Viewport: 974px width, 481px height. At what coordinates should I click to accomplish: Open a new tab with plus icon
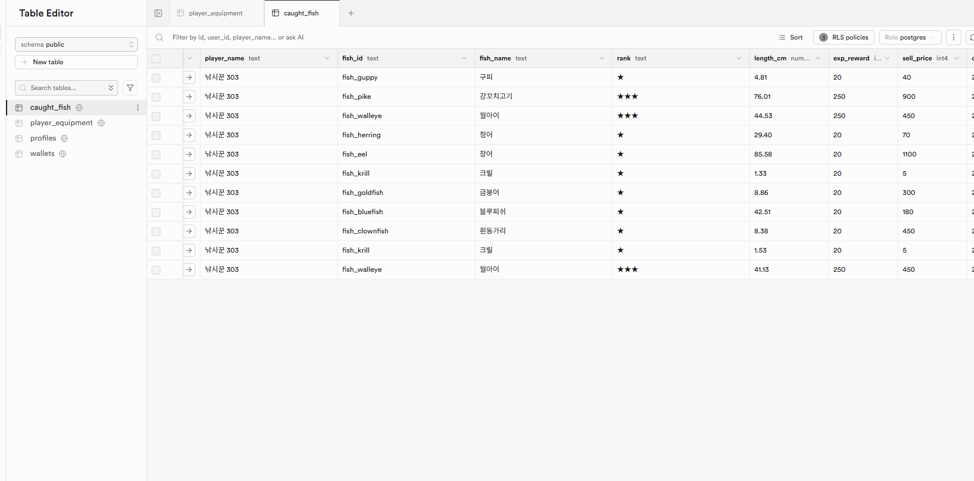[x=351, y=13]
